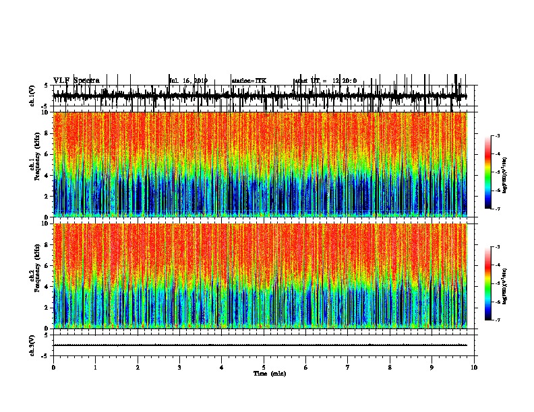
Task: Click the date label "Jul. 16, 2019"
Action: pyautogui.click(x=188, y=81)
